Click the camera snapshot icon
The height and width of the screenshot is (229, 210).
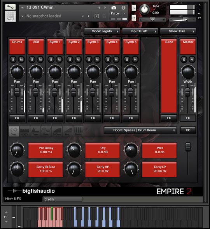(x=114, y=7)
